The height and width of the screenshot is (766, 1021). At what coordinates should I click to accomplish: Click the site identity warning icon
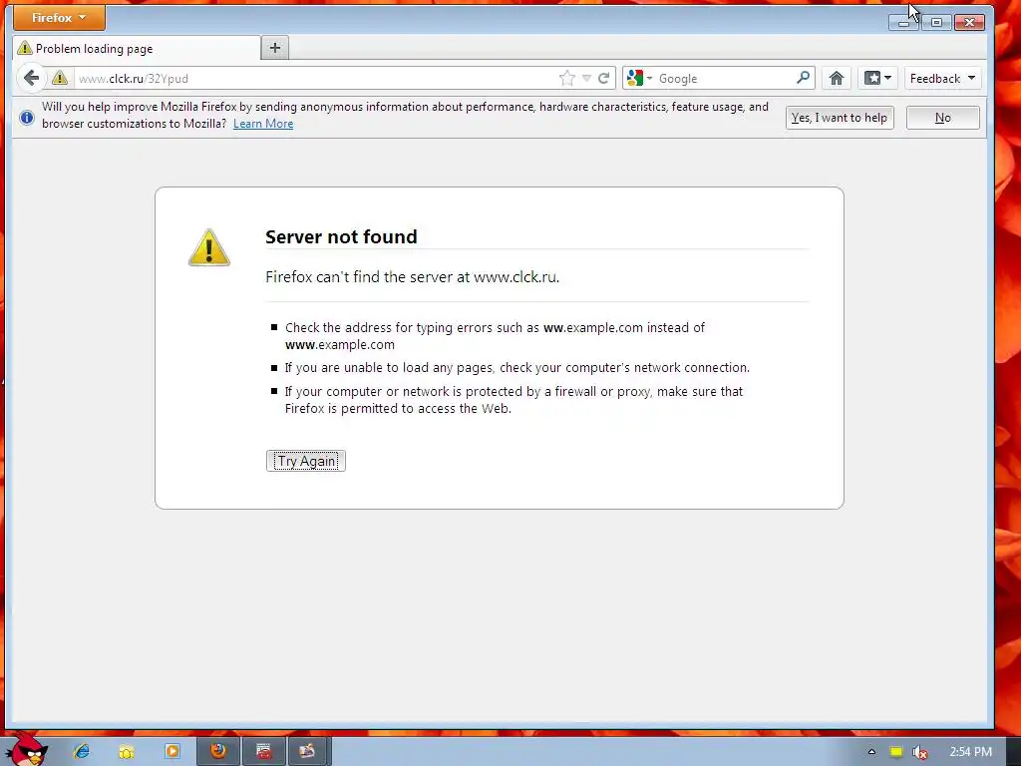(60, 78)
